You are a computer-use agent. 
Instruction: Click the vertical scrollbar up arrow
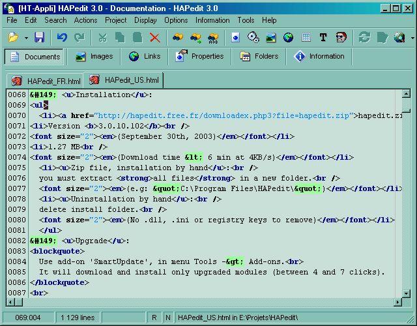pyautogui.click(x=406, y=94)
